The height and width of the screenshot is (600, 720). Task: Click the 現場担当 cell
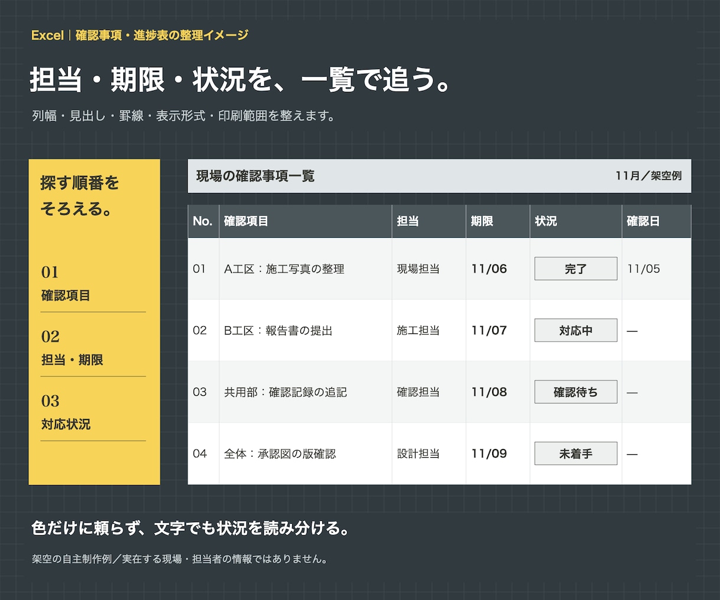[x=428, y=268]
